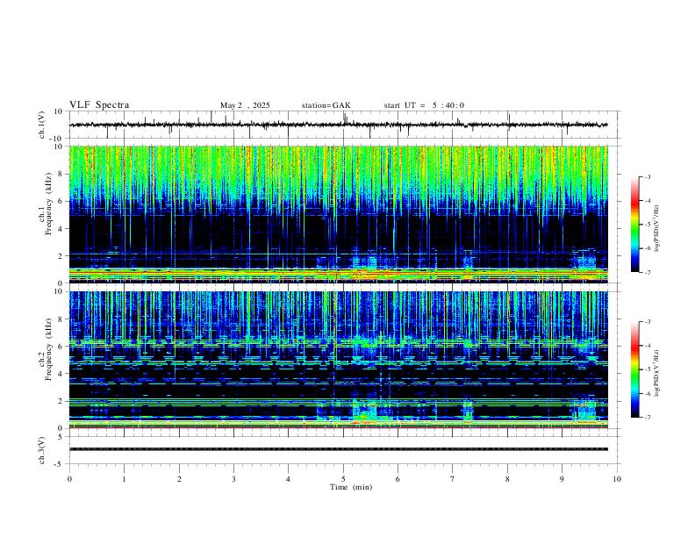The height and width of the screenshot is (537, 695).
Task: Click the "VLF Spectra" plot title
Action: pyautogui.click(x=99, y=105)
